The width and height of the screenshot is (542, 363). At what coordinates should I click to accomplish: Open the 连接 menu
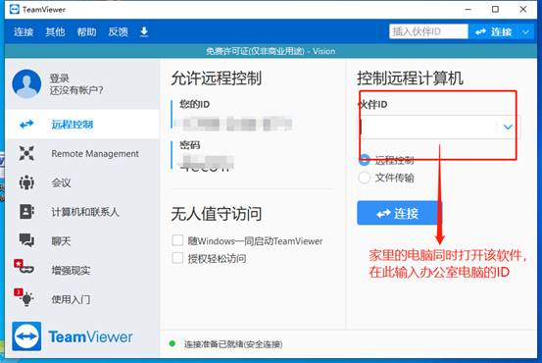coord(24,31)
